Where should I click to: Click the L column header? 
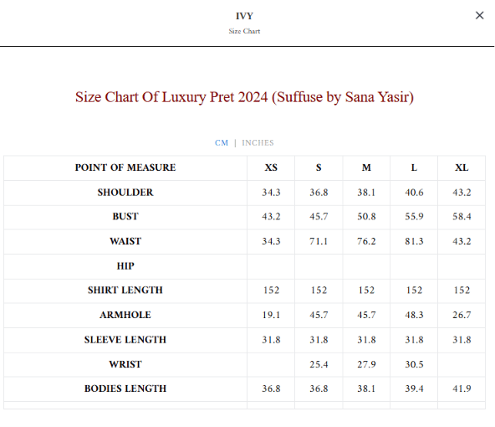click(414, 167)
